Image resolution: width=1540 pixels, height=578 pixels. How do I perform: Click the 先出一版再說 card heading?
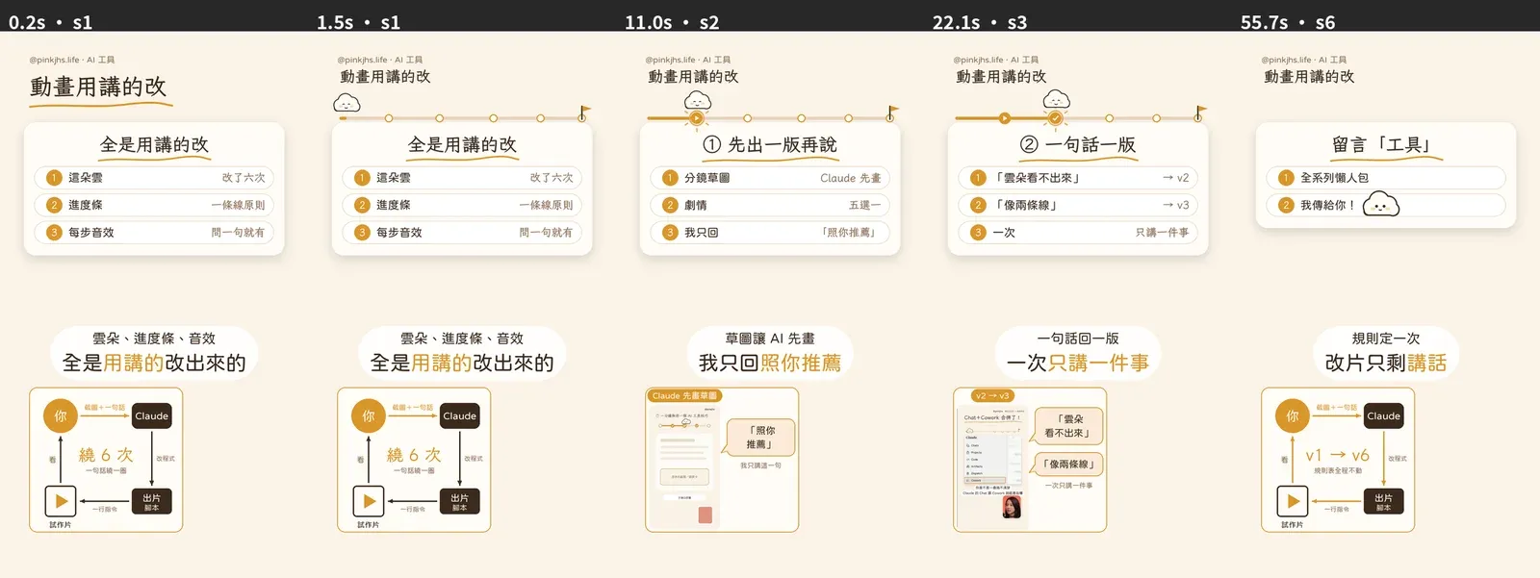tap(770, 145)
